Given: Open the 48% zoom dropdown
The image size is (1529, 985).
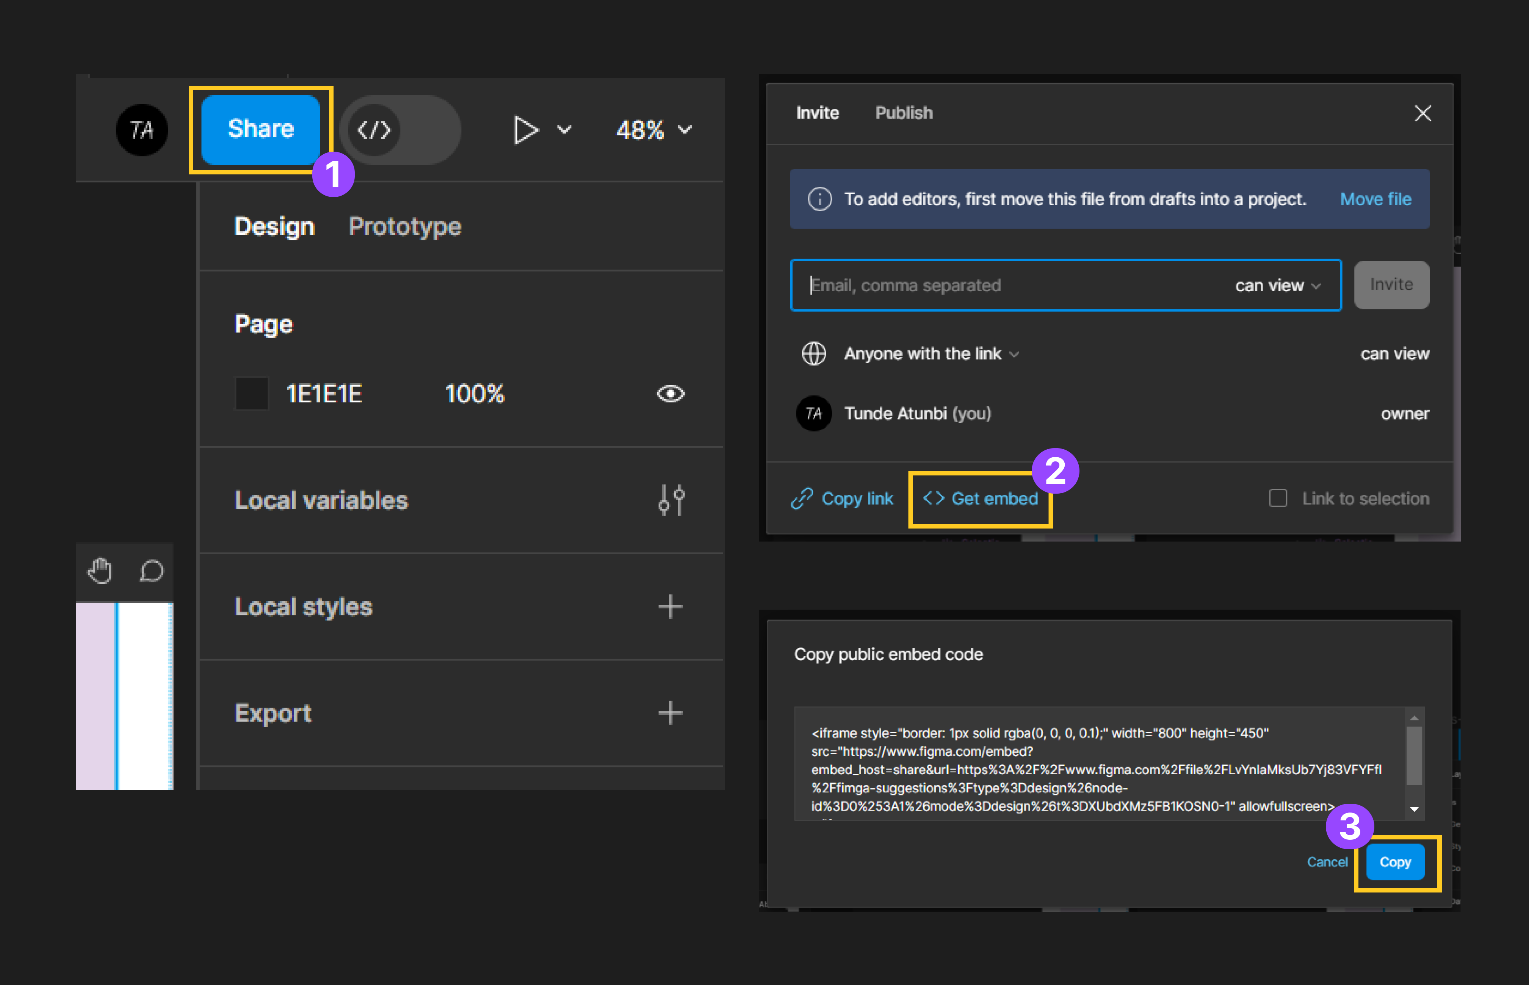Looking at the screenshot, I should point(654,130).
